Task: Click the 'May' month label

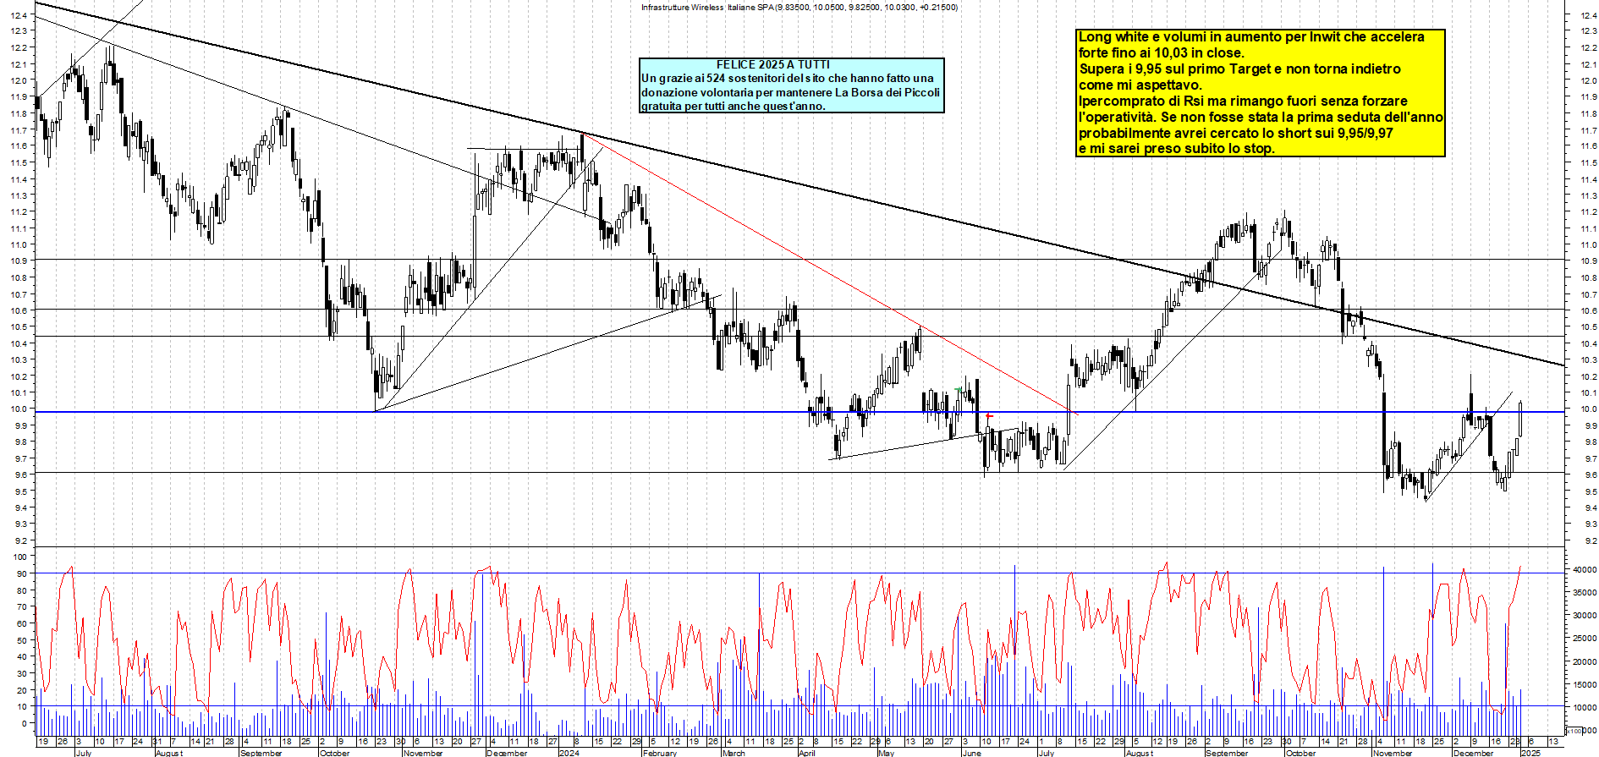Action: (x=887, y=752)
